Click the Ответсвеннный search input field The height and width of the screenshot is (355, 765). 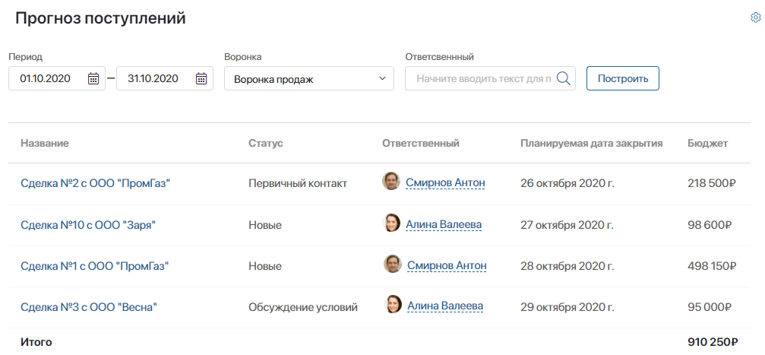click(x=490, y=78)
